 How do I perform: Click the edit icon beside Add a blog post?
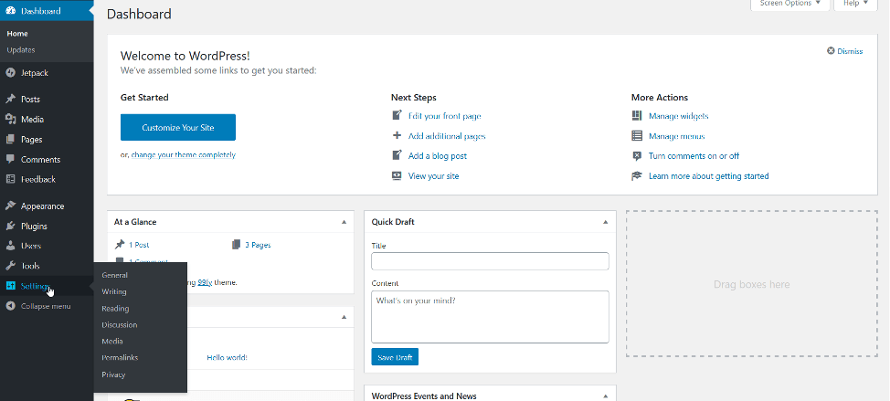[x=397, y=155]
